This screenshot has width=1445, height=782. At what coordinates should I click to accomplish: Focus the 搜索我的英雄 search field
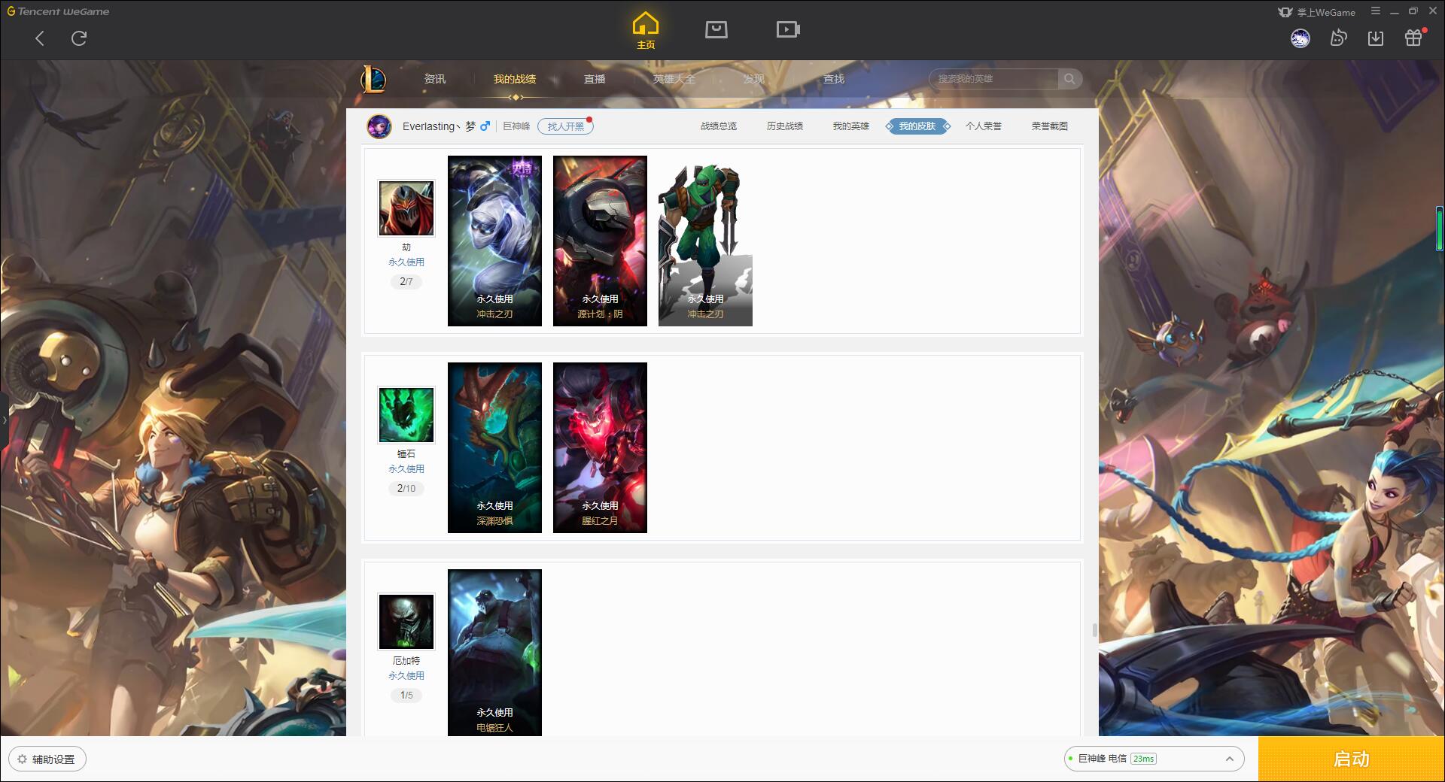pyautogui.click(x=993, y=79)
